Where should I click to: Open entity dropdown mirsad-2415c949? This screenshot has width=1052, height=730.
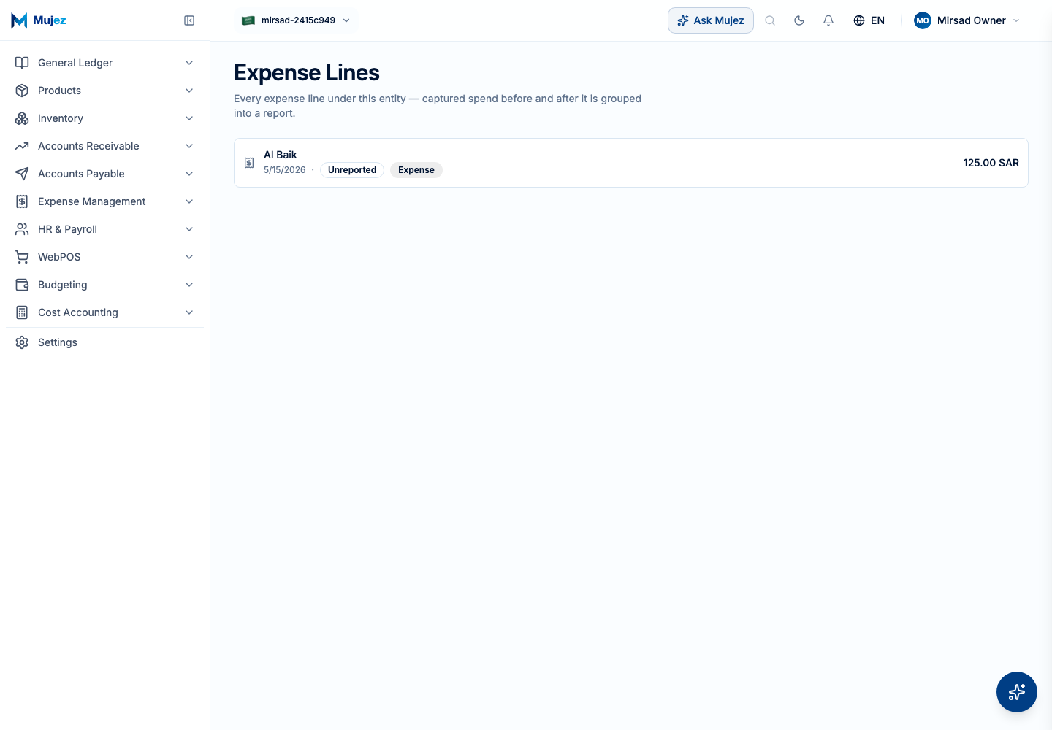coord(296,20)
